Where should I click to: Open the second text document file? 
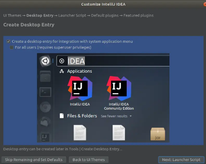click(x=119, y=132)
